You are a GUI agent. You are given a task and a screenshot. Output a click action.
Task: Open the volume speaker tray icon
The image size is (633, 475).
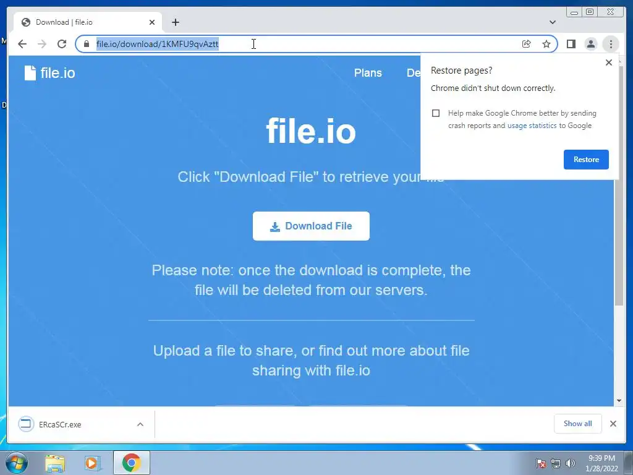pyautogui.click(x=570, y=463)
